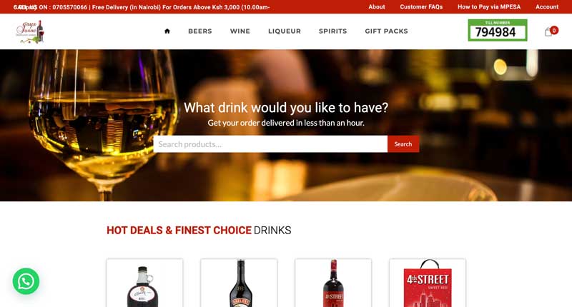
Task: Open the shopping cart icon
Action: coord(548,32)
